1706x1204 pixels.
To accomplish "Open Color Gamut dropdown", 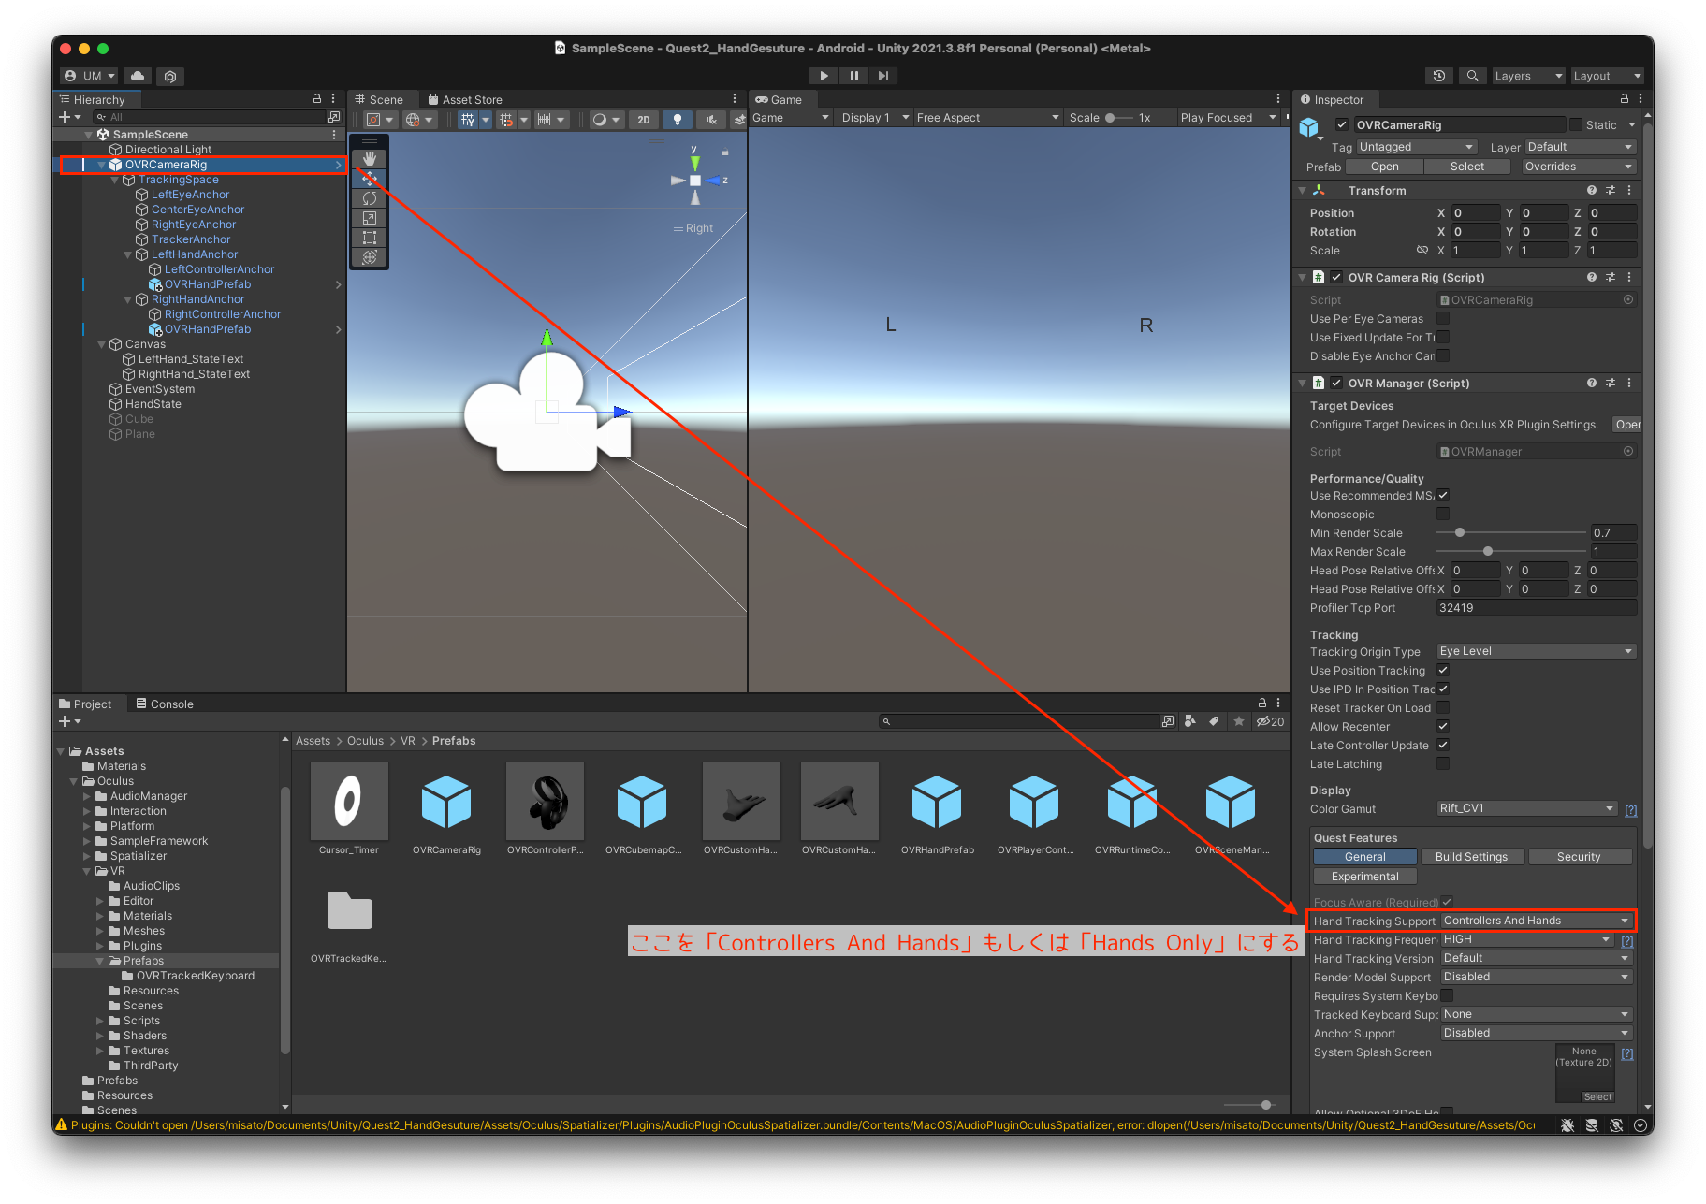I will point(1527,808).
